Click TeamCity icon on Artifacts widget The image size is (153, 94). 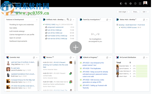pos(44,19)
